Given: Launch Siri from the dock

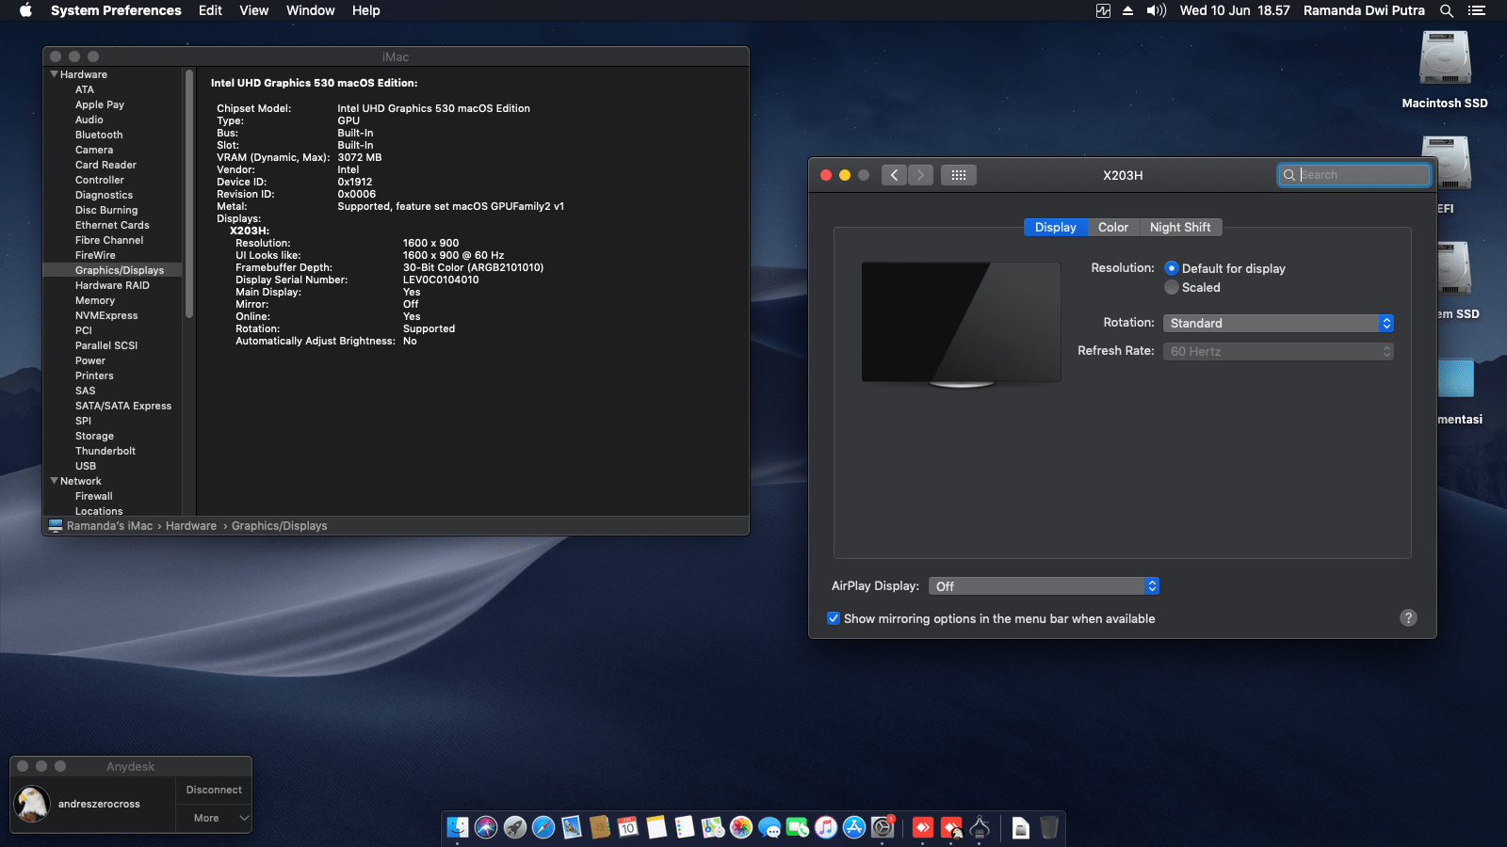Looking at the screenshot, I should [486, 827].
